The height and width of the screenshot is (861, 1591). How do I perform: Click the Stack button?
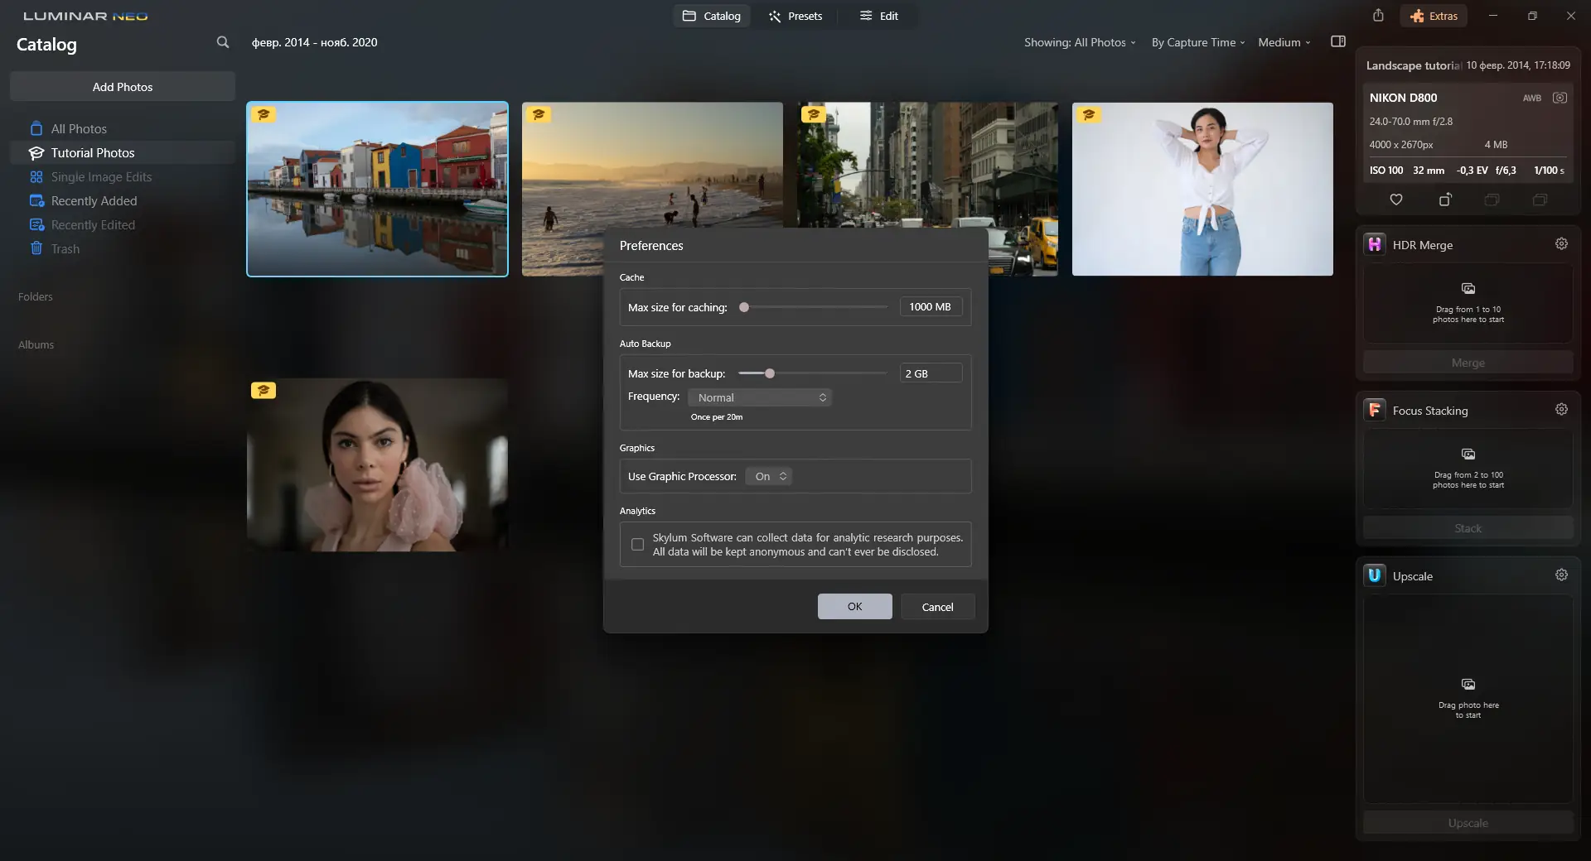tap(1468, 528)
